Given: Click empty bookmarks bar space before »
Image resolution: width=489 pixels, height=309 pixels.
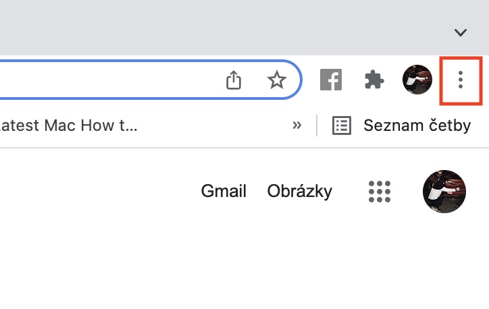Looking at the screenshot, I should click(x=216, y=125).
